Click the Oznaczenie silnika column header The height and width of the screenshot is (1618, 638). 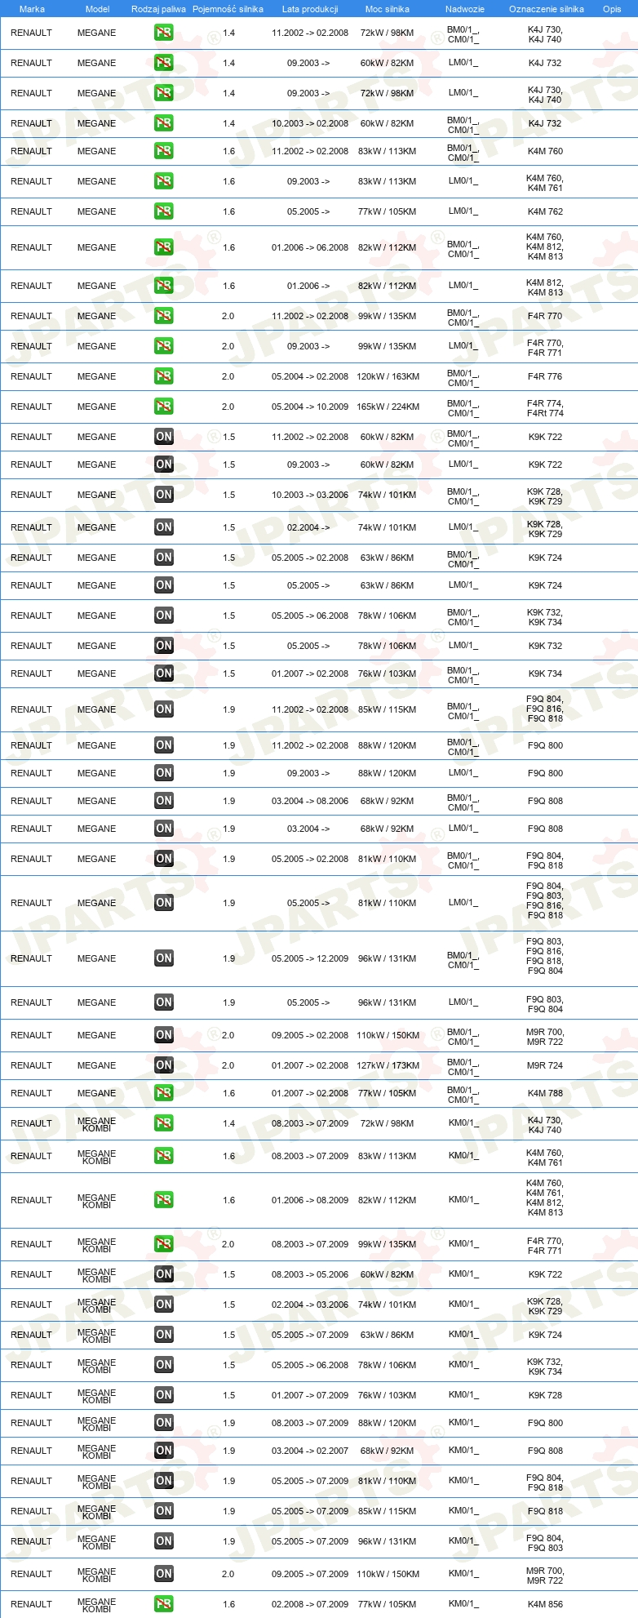[x=547, y=9]
